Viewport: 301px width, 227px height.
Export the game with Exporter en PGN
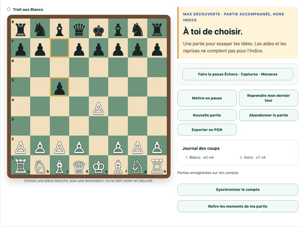[x=207, y=130]
